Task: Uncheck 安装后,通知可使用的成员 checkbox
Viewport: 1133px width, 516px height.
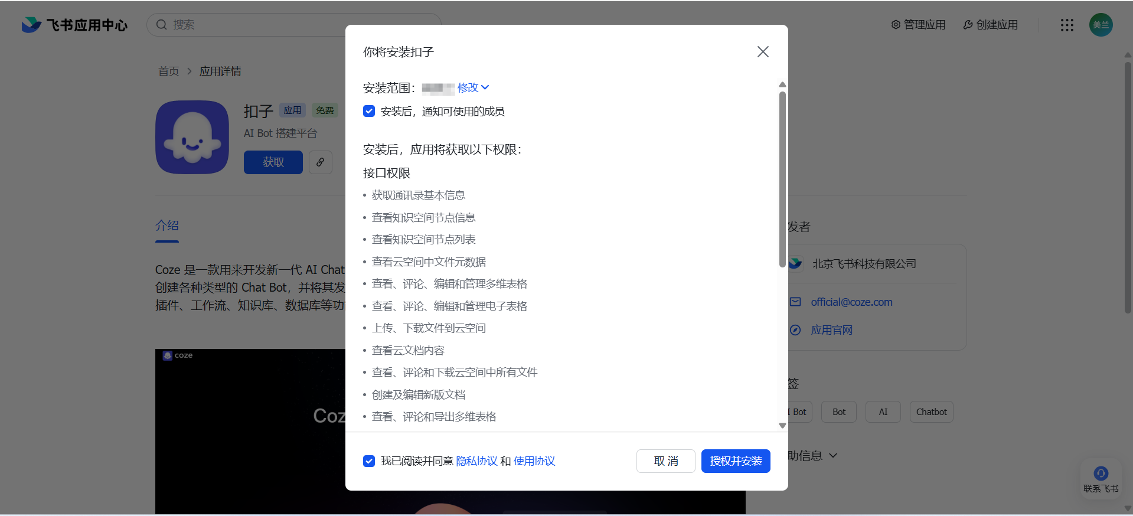Action: [369, 111]
